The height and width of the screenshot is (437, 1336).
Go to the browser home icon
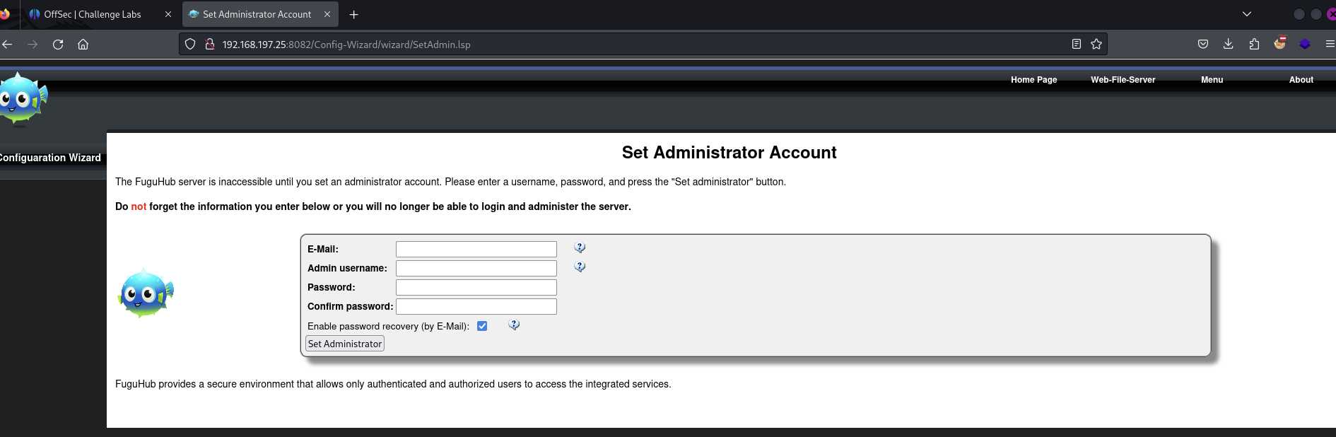[83, 45]
